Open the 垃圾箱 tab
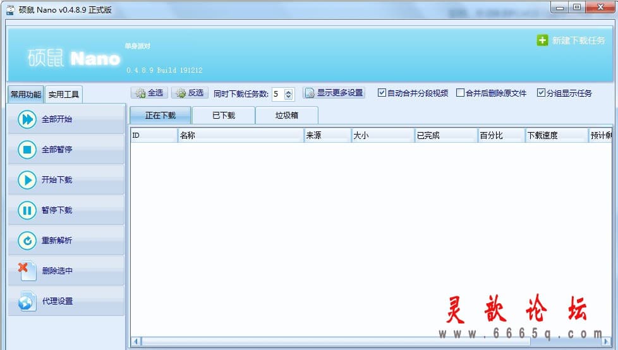 click(286, 116)
